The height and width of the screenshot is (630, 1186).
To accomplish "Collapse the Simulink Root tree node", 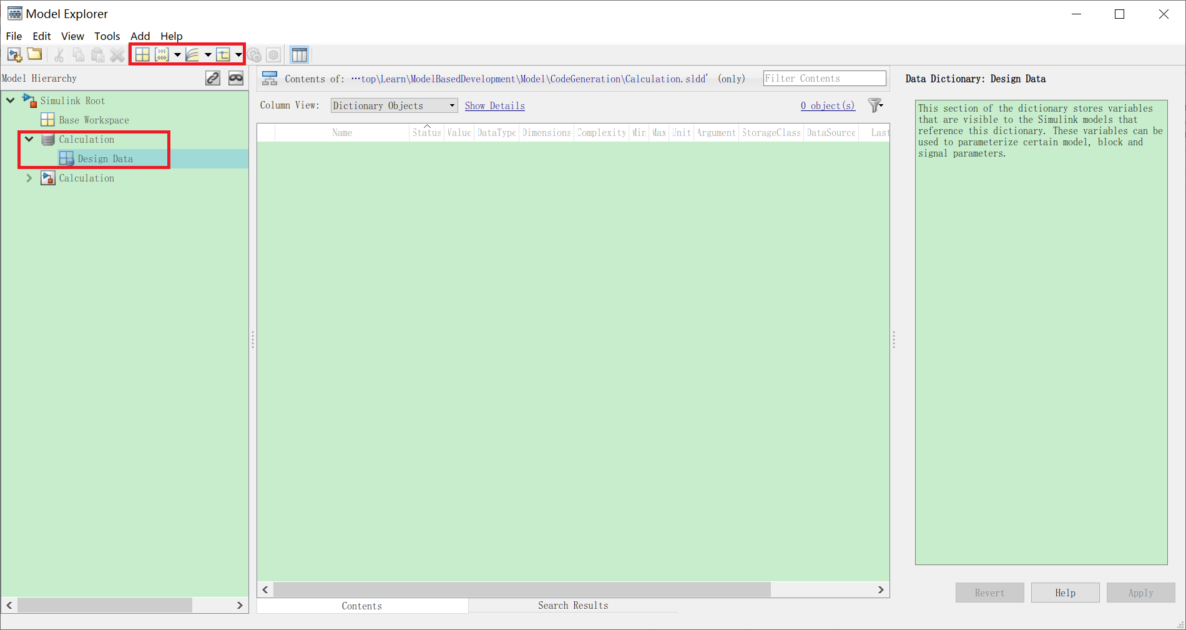I will [x=11, y=100].
